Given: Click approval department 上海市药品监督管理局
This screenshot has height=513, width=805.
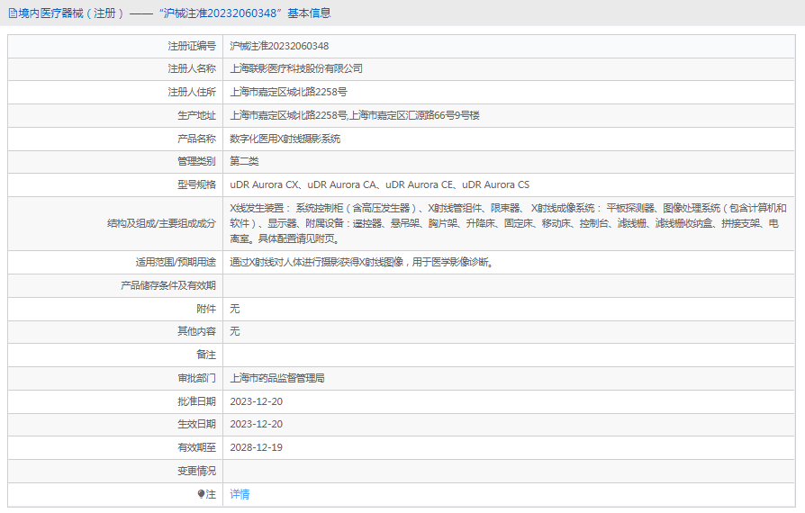Looking at the screenshot, I should point(277,378).
